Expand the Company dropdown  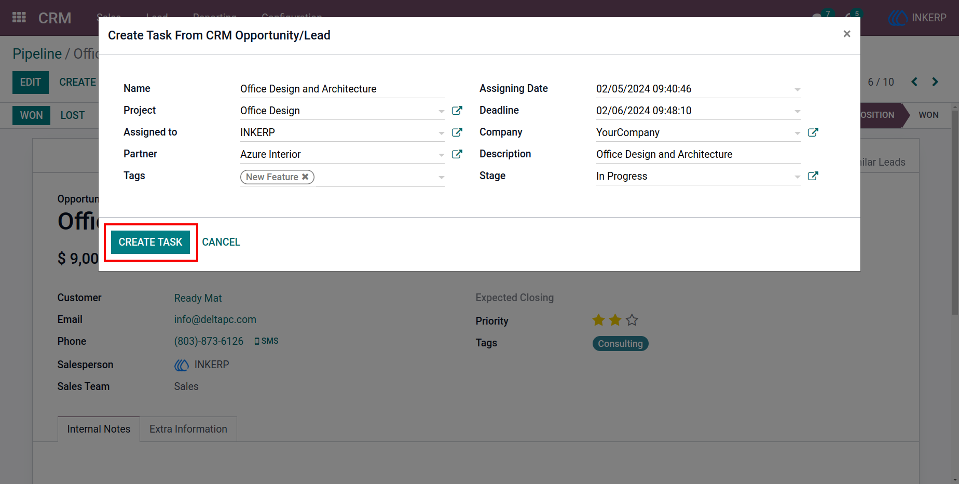tap(797, 133)
